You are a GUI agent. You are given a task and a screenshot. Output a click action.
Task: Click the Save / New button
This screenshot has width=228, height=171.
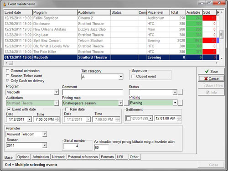point(211,85)
